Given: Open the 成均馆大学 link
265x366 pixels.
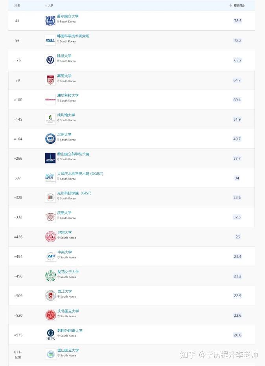Looking at the screenshot, I should [x=66, y=115].
